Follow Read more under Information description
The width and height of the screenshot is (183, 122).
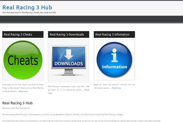pos(117,88)
